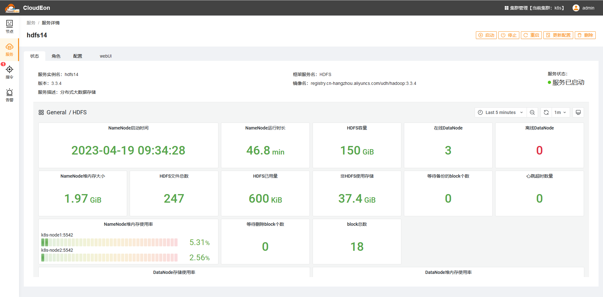Viewport: 603px width, 297px height.
Task: Click the 删除 delete button
Action: 585,35
